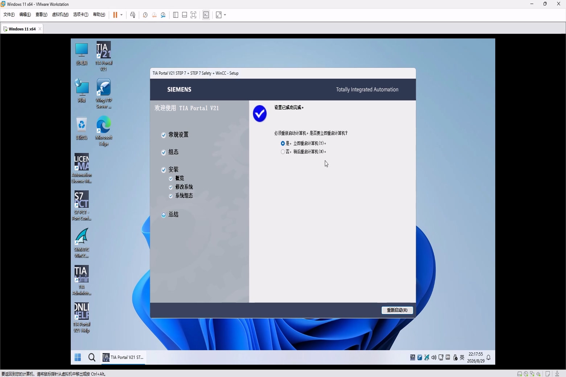This screenshot has width=566, height=377.
Task: Open the VMware snapshot manager icon
Action: pyautogui.click(x=163, y=15)
